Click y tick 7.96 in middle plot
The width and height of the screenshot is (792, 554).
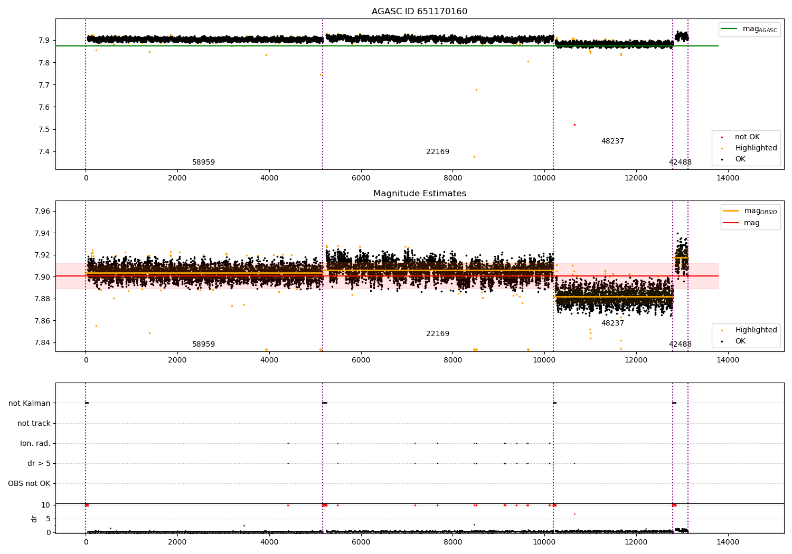(x=42, y=212)
